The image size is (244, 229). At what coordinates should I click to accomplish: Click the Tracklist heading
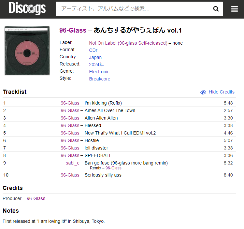pyautogui.click(x=15, y=92)
